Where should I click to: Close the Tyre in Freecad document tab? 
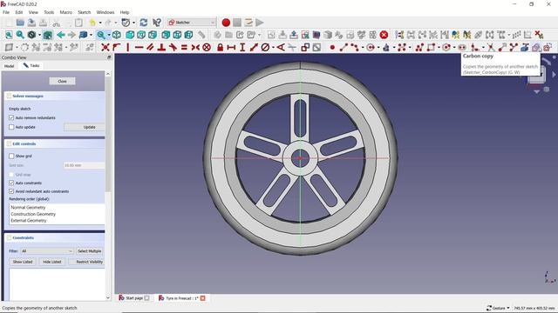click(203, 298)
